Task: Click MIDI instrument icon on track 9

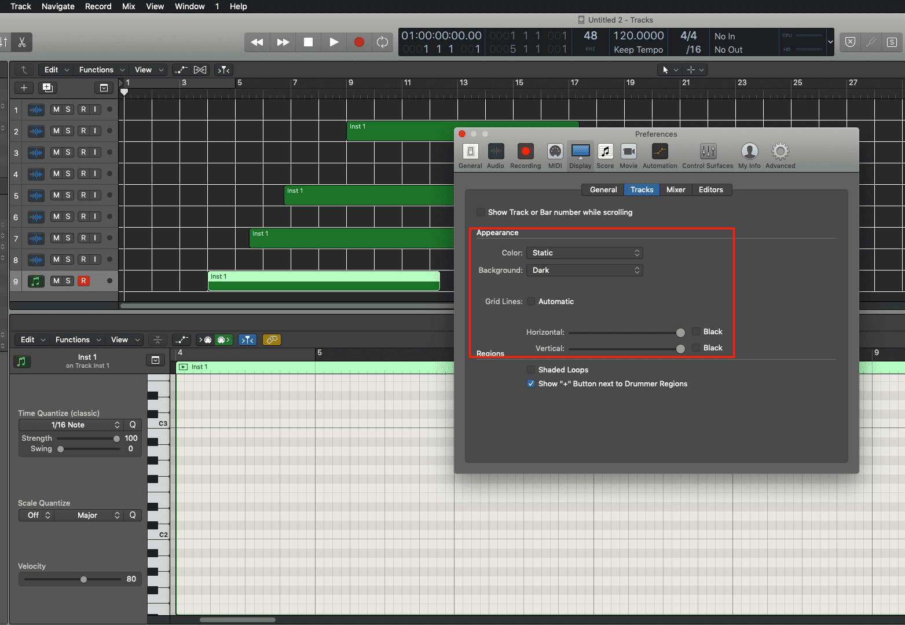Action: coord(36,282)
